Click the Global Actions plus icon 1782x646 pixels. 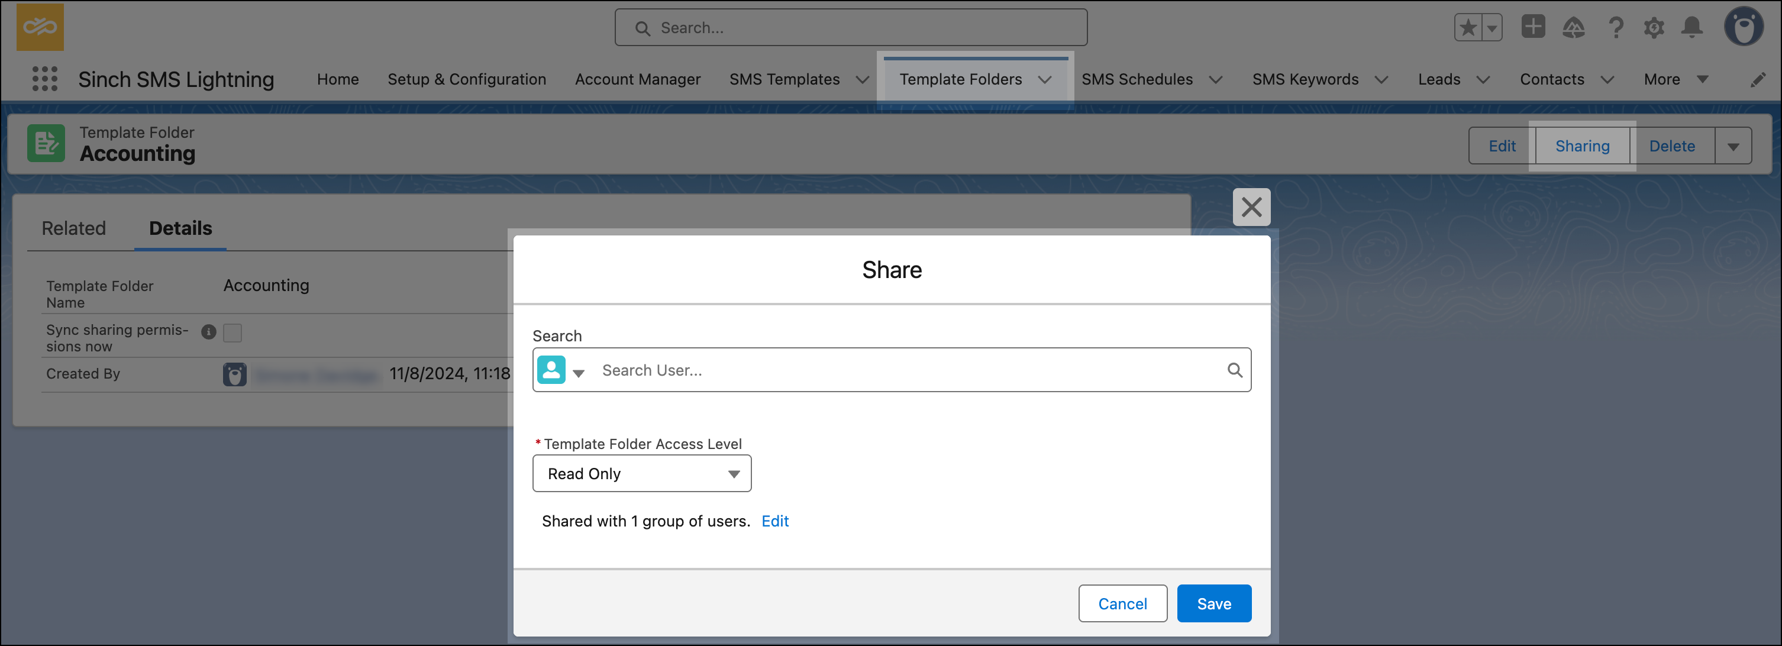1533,27
